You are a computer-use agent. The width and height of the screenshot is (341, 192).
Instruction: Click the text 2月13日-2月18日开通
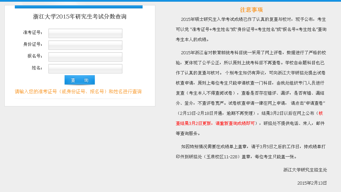click(x=201, y=113)
